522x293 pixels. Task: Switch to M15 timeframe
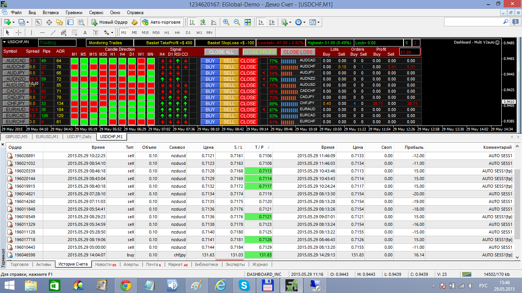coord(145,32)
